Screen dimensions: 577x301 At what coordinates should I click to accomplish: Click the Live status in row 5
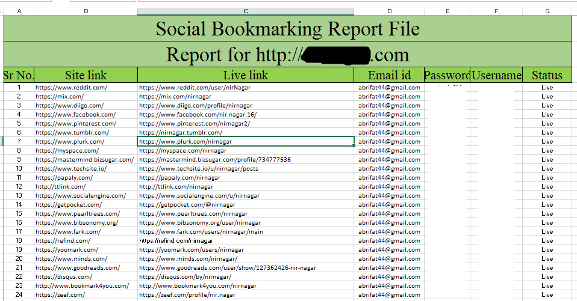[x=547, y=123]
